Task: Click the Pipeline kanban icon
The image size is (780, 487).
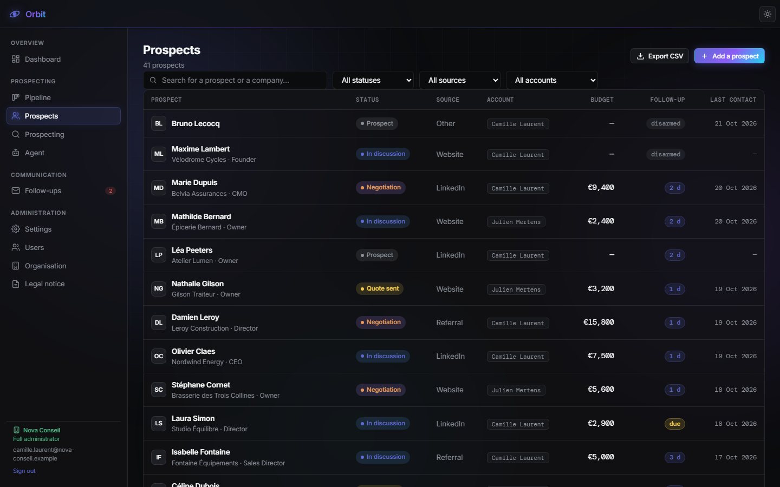Action: coord(16,97)
